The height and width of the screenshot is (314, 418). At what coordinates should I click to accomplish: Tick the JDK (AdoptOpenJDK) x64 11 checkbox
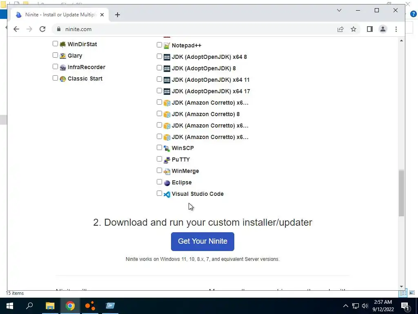160,79
